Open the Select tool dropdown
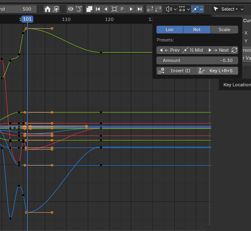This screenshot has height=231, width=251. tap(227, 9)
